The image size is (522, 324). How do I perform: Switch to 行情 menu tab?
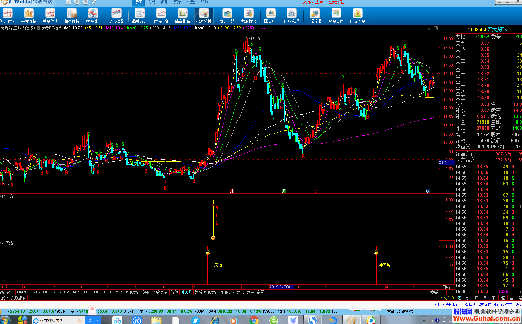138,2
